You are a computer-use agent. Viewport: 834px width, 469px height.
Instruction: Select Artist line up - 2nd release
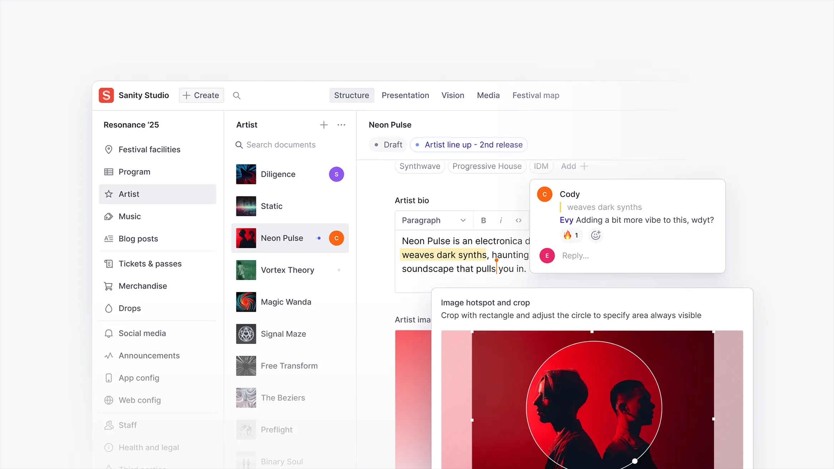[469, 145]
